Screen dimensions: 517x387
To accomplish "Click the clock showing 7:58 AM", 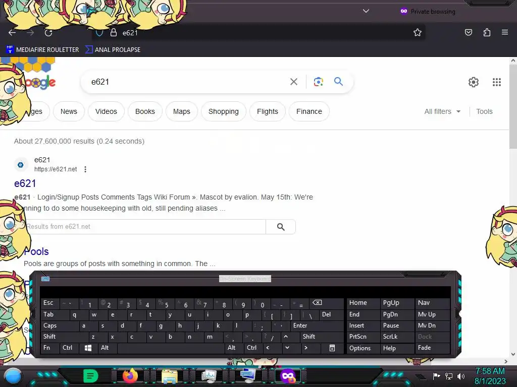I will 490,371.
